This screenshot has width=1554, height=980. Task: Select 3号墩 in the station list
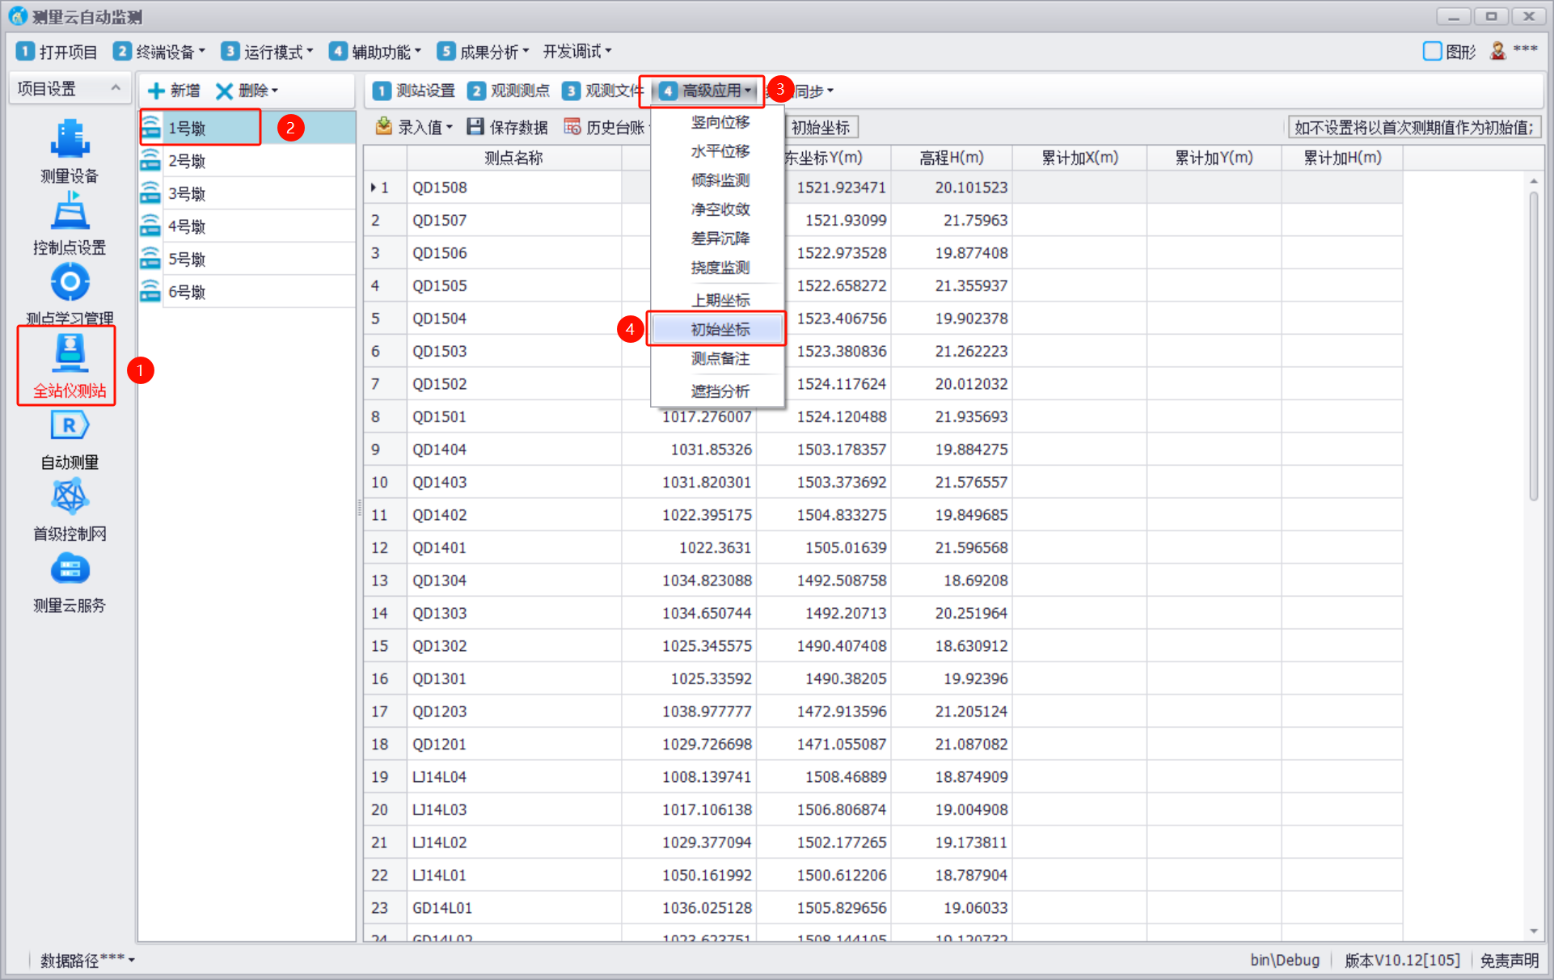click(187, 194)
